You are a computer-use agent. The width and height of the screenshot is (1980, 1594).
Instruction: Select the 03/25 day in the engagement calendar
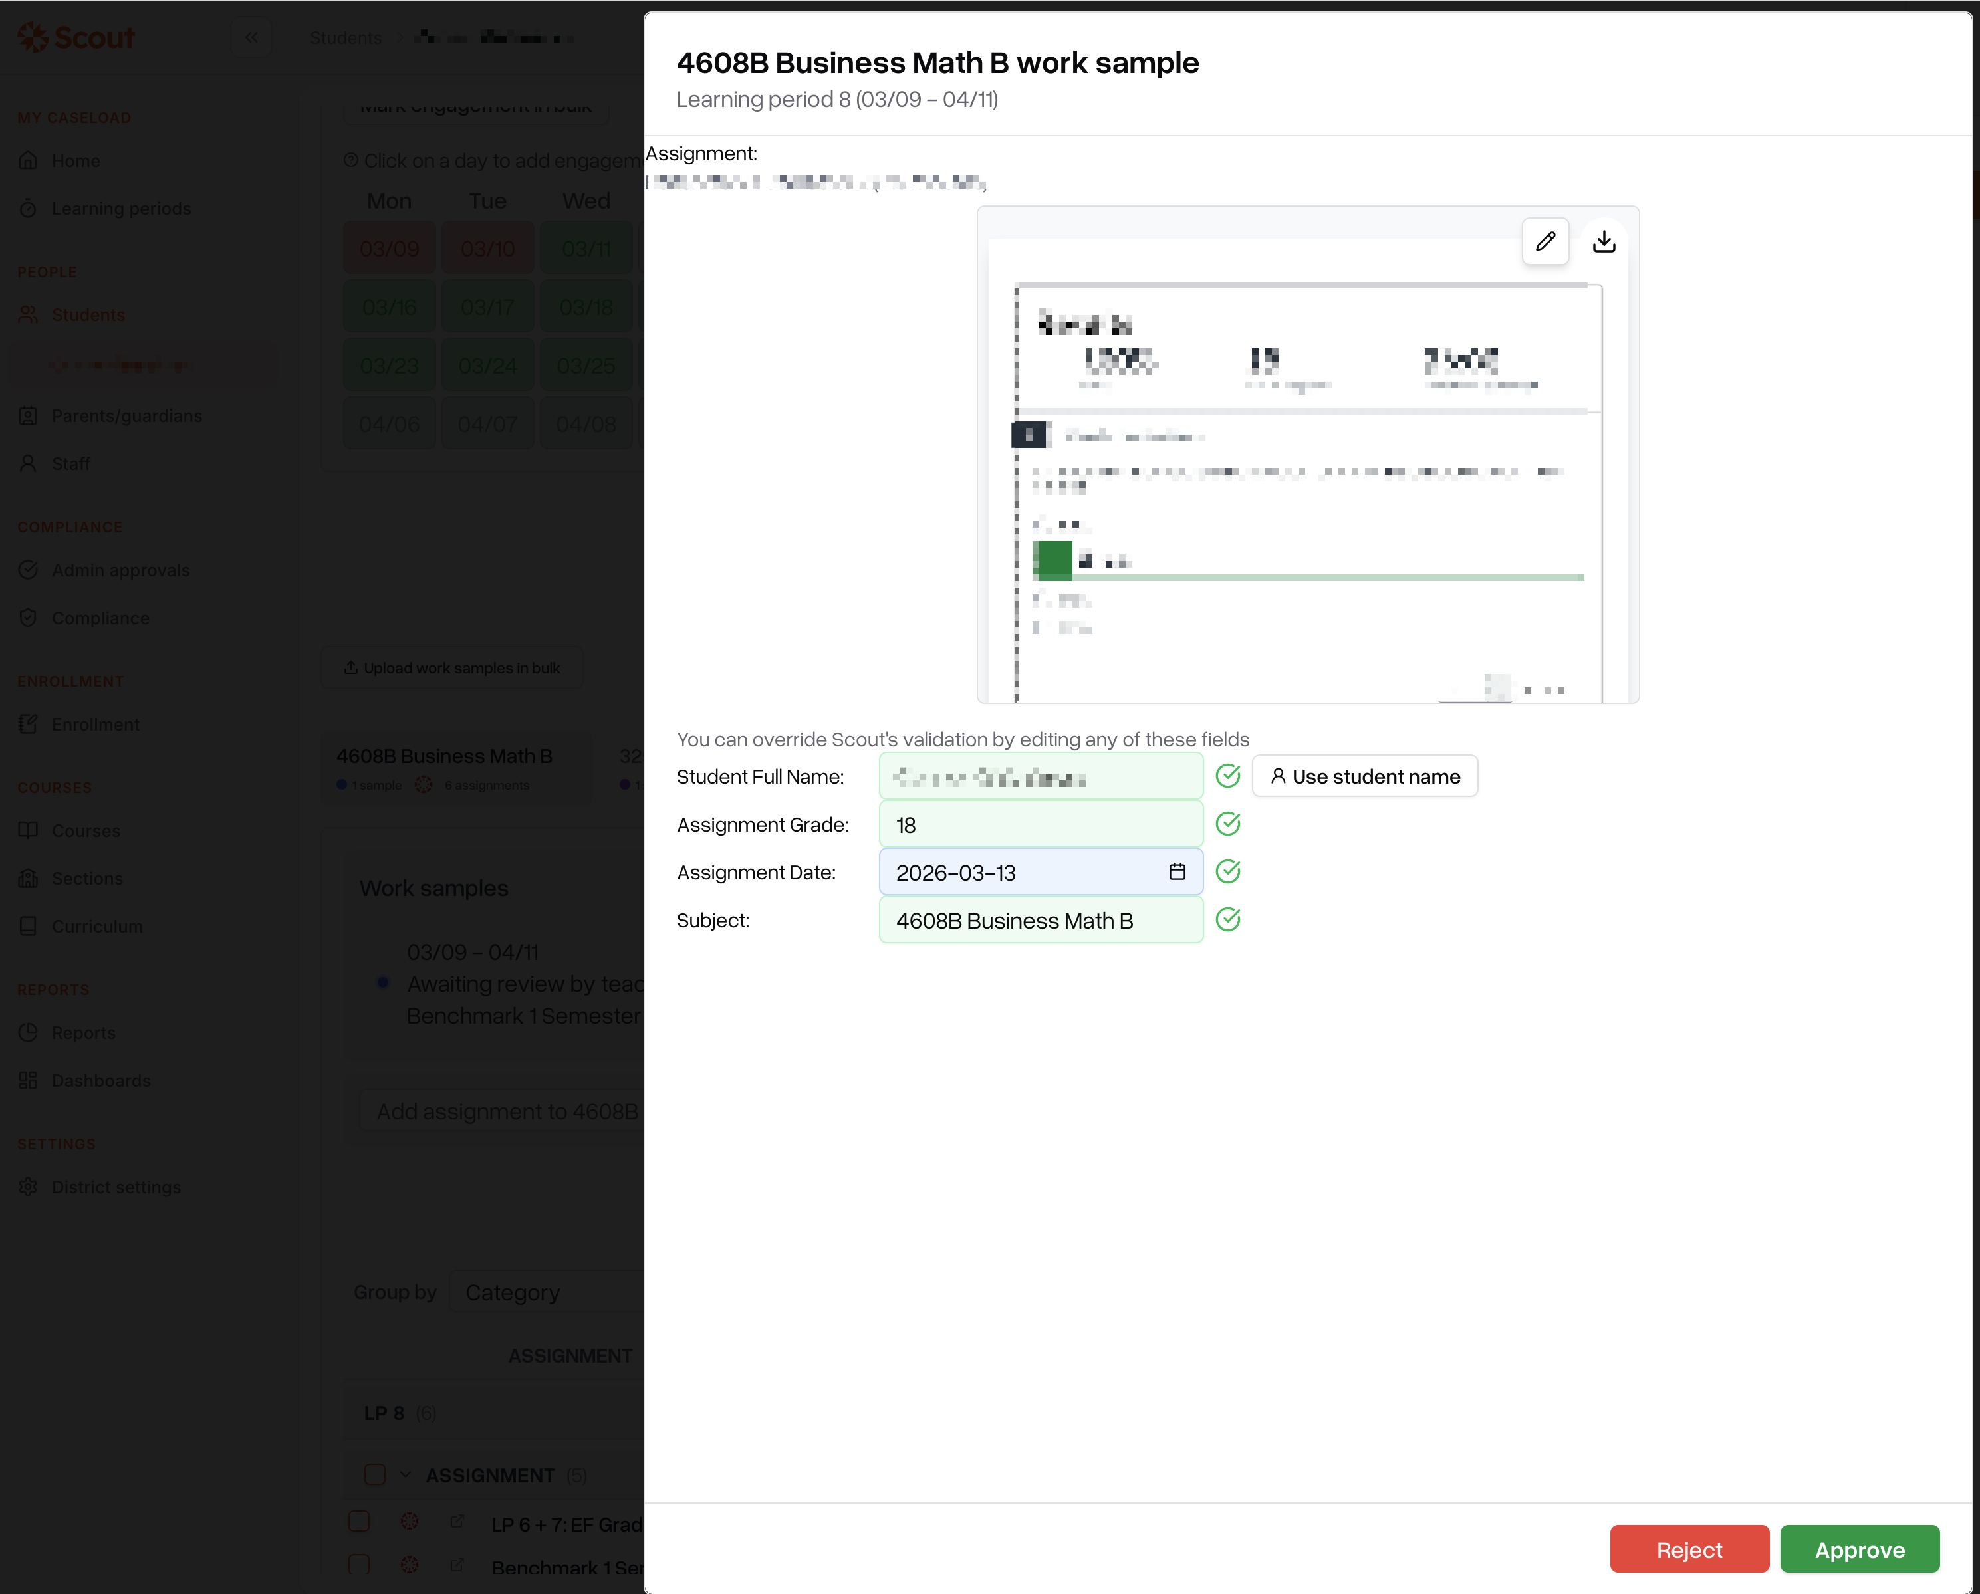(x=586, y=366)
